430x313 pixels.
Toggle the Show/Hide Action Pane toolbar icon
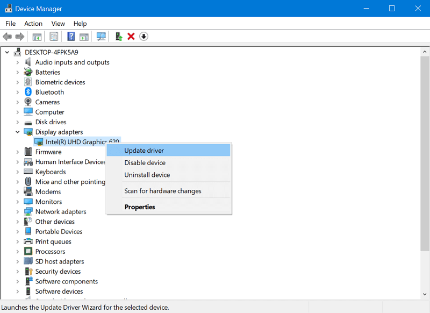(x=84, y=37)
